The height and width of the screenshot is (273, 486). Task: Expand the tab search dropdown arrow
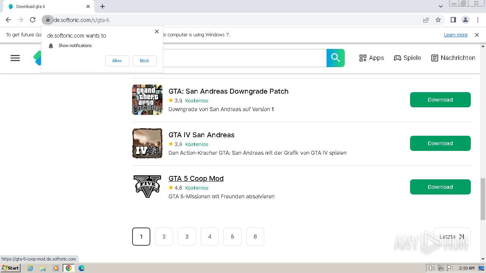tap(440, 6)
